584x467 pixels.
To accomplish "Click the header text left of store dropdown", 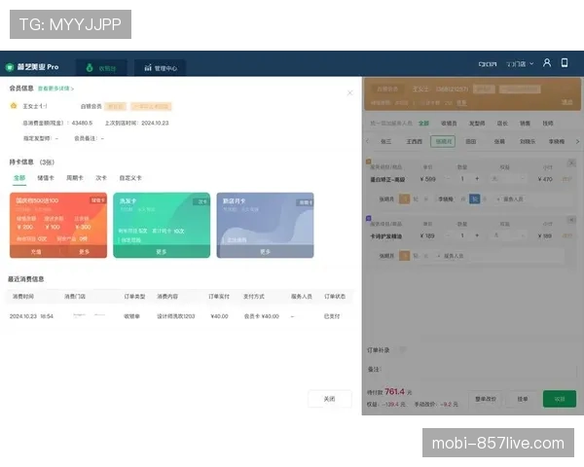I will pyautogui.click(x=488, y=64).
